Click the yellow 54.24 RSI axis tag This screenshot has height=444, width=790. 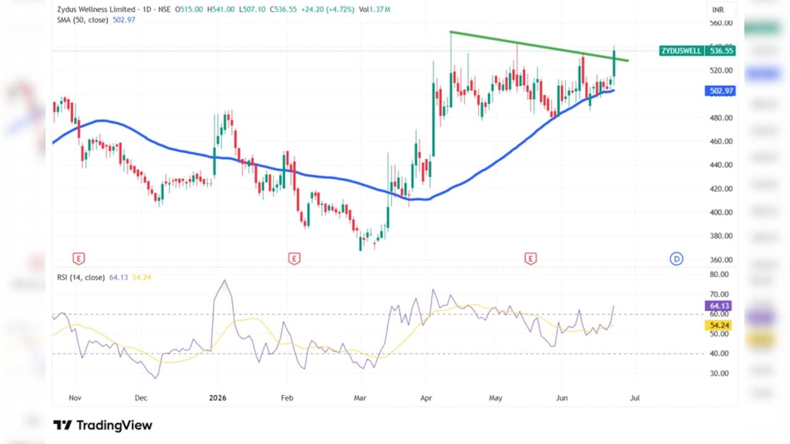click(x=720, y=325)
